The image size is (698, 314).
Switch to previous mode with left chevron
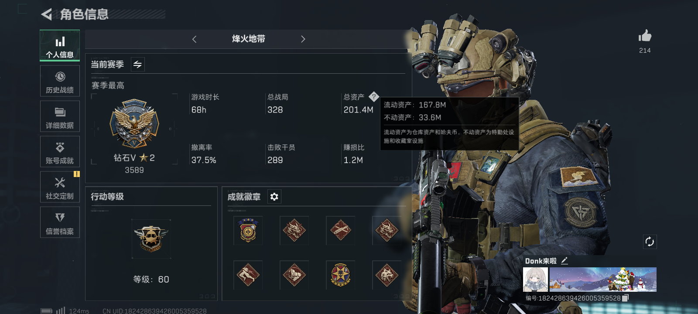195,39
